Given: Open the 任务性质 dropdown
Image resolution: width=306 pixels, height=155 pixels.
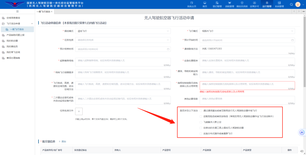Looking at the screenshot, I should tap(123, 40).
